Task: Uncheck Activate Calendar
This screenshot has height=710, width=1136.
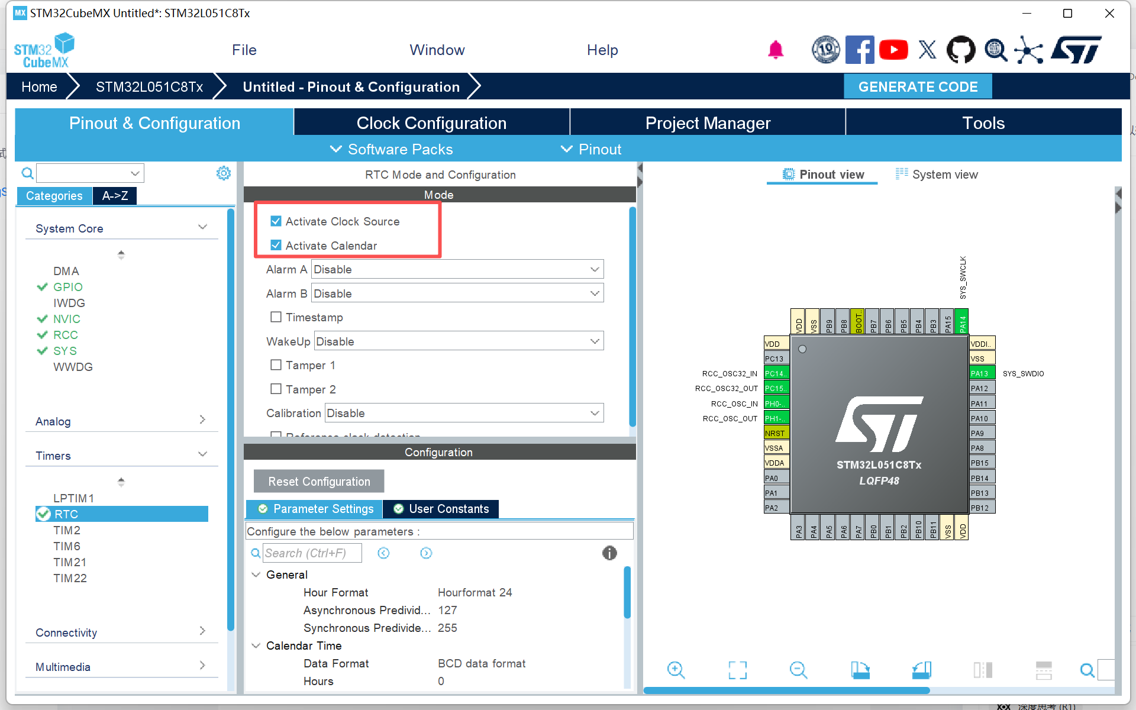Action: point(276,245)
